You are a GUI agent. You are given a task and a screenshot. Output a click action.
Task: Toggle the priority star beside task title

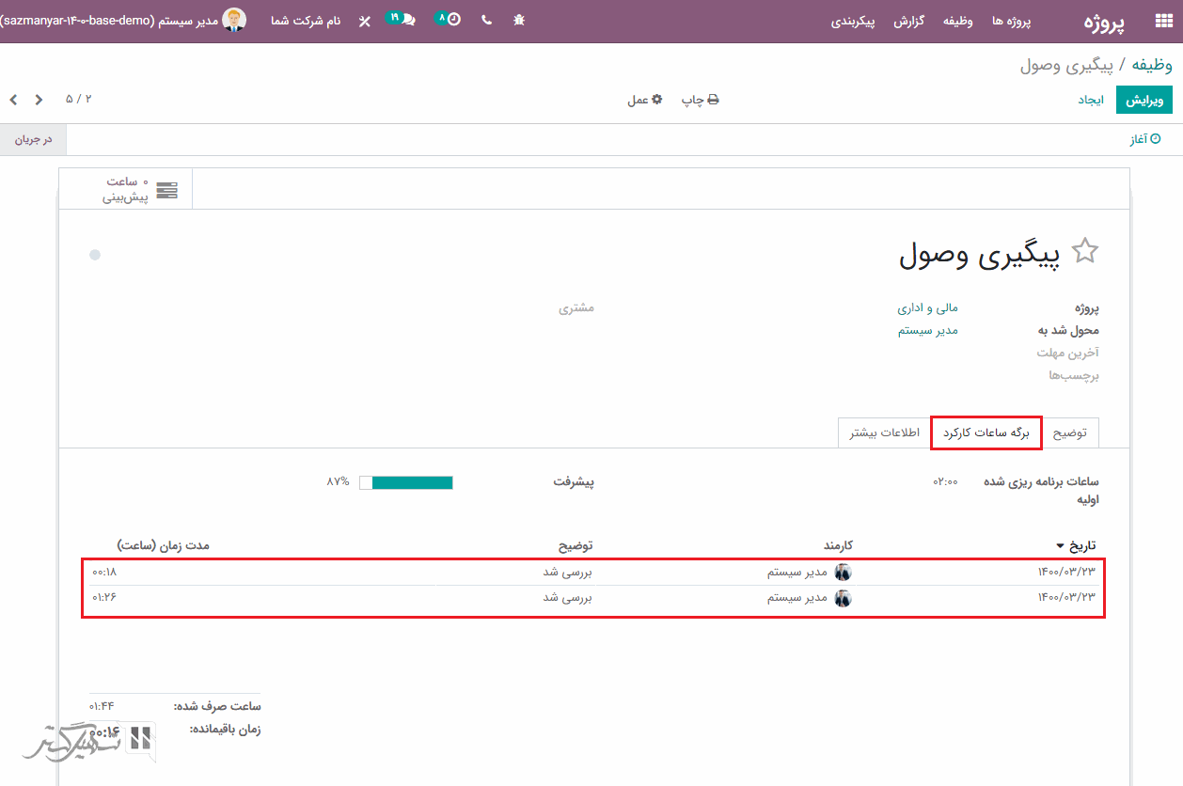(1085, 251)
